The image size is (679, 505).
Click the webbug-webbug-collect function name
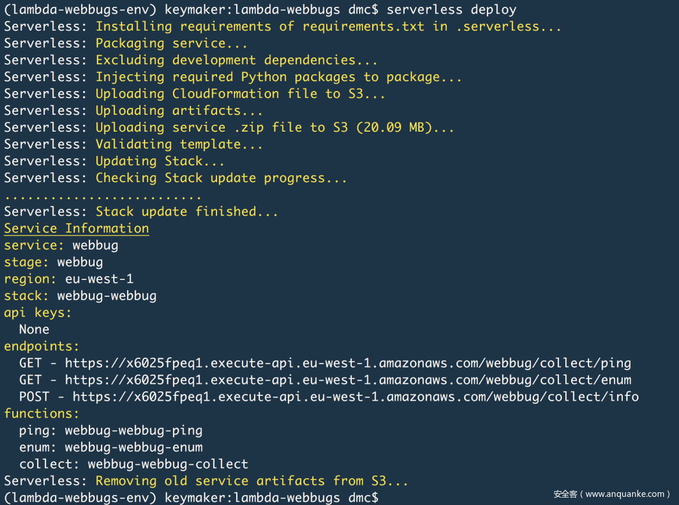168,464
